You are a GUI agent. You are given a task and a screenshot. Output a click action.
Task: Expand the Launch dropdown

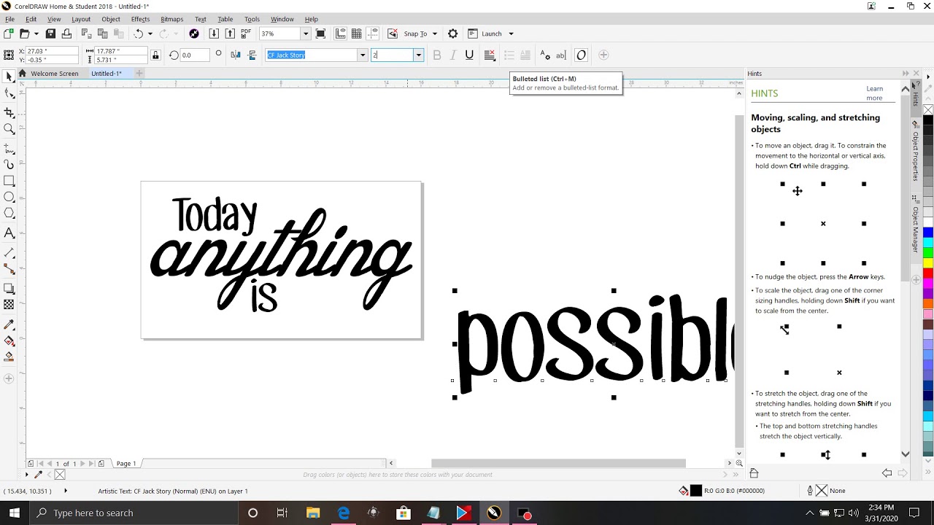point(511,34)
